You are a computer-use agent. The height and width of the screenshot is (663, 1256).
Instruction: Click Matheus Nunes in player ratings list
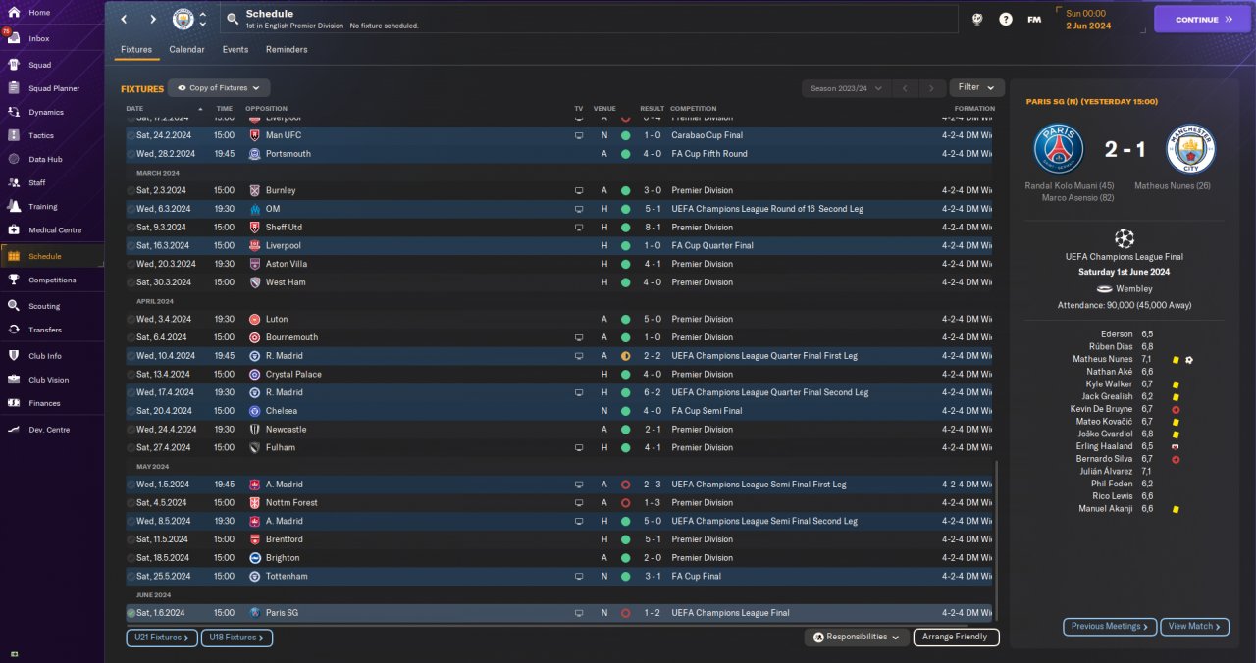point(1103,359)
